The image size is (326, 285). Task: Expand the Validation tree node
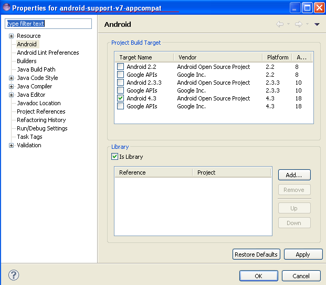click(x=11, y=145)
